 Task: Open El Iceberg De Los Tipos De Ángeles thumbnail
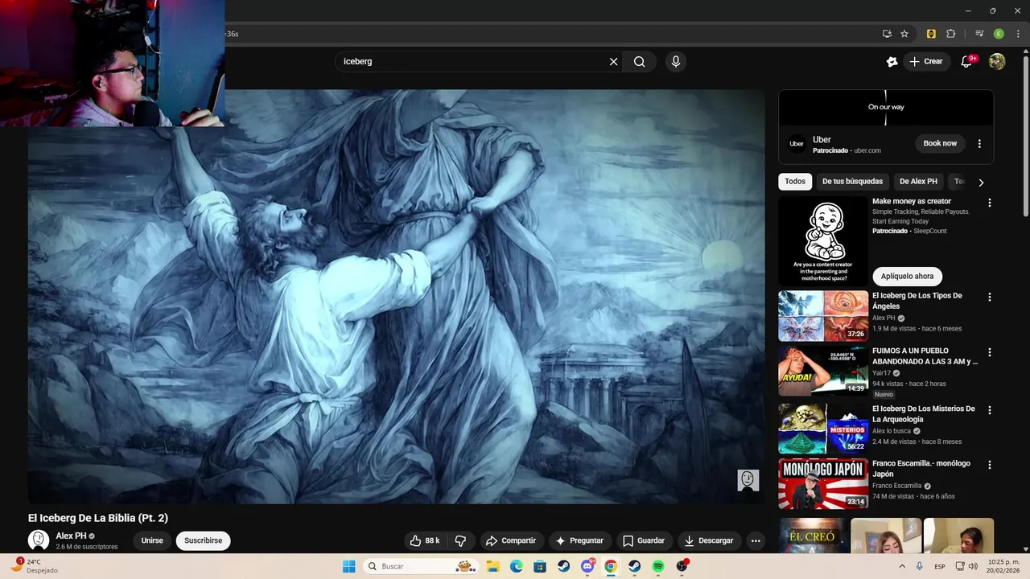[823, 316]
